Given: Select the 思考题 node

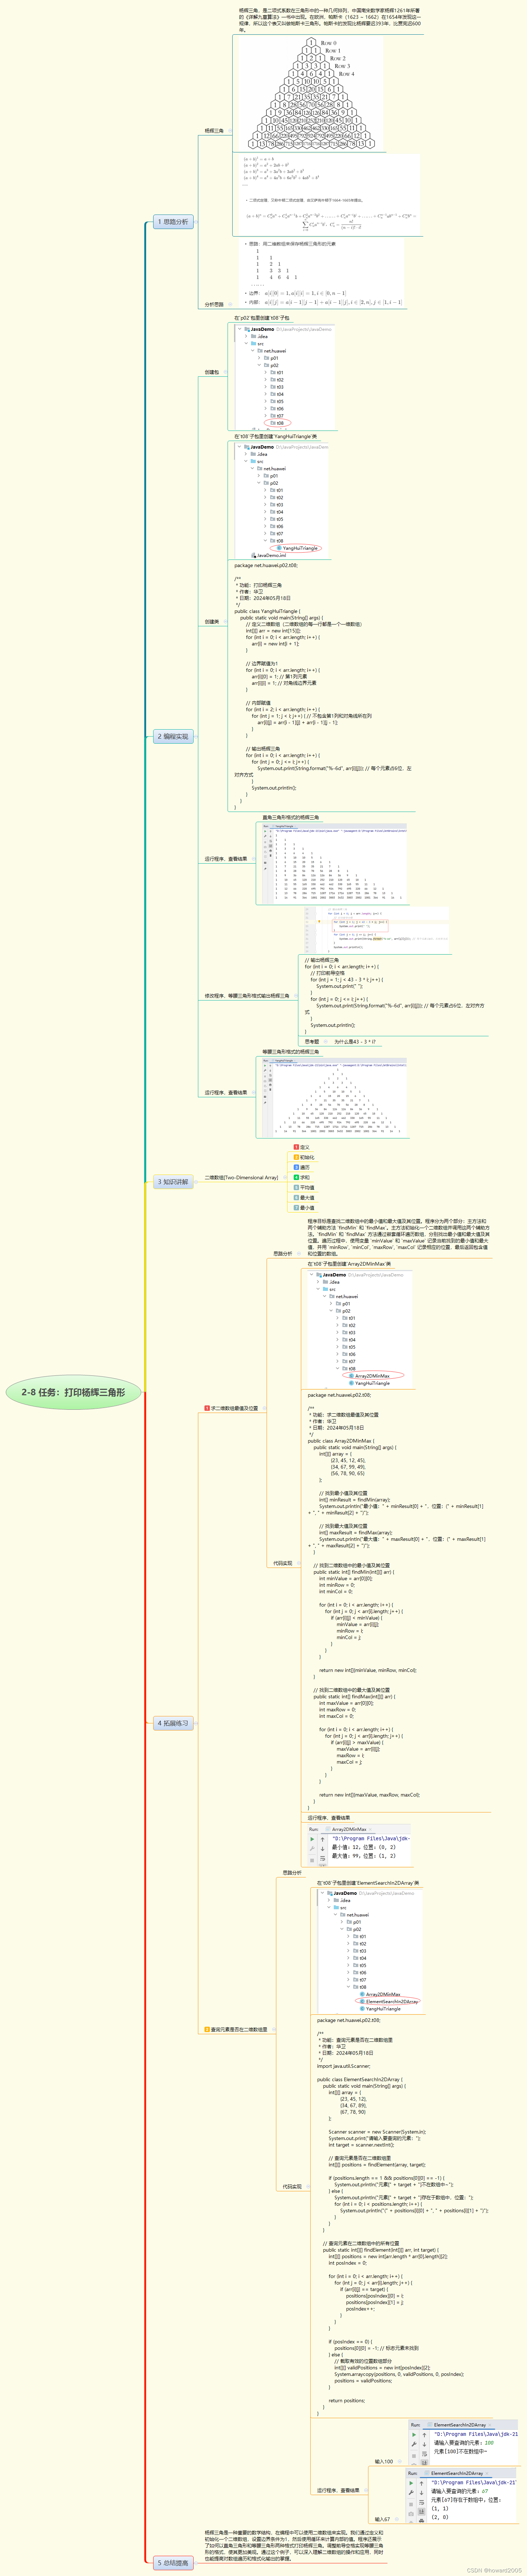Looking at the screenshot, I should tap(312, 1042).
